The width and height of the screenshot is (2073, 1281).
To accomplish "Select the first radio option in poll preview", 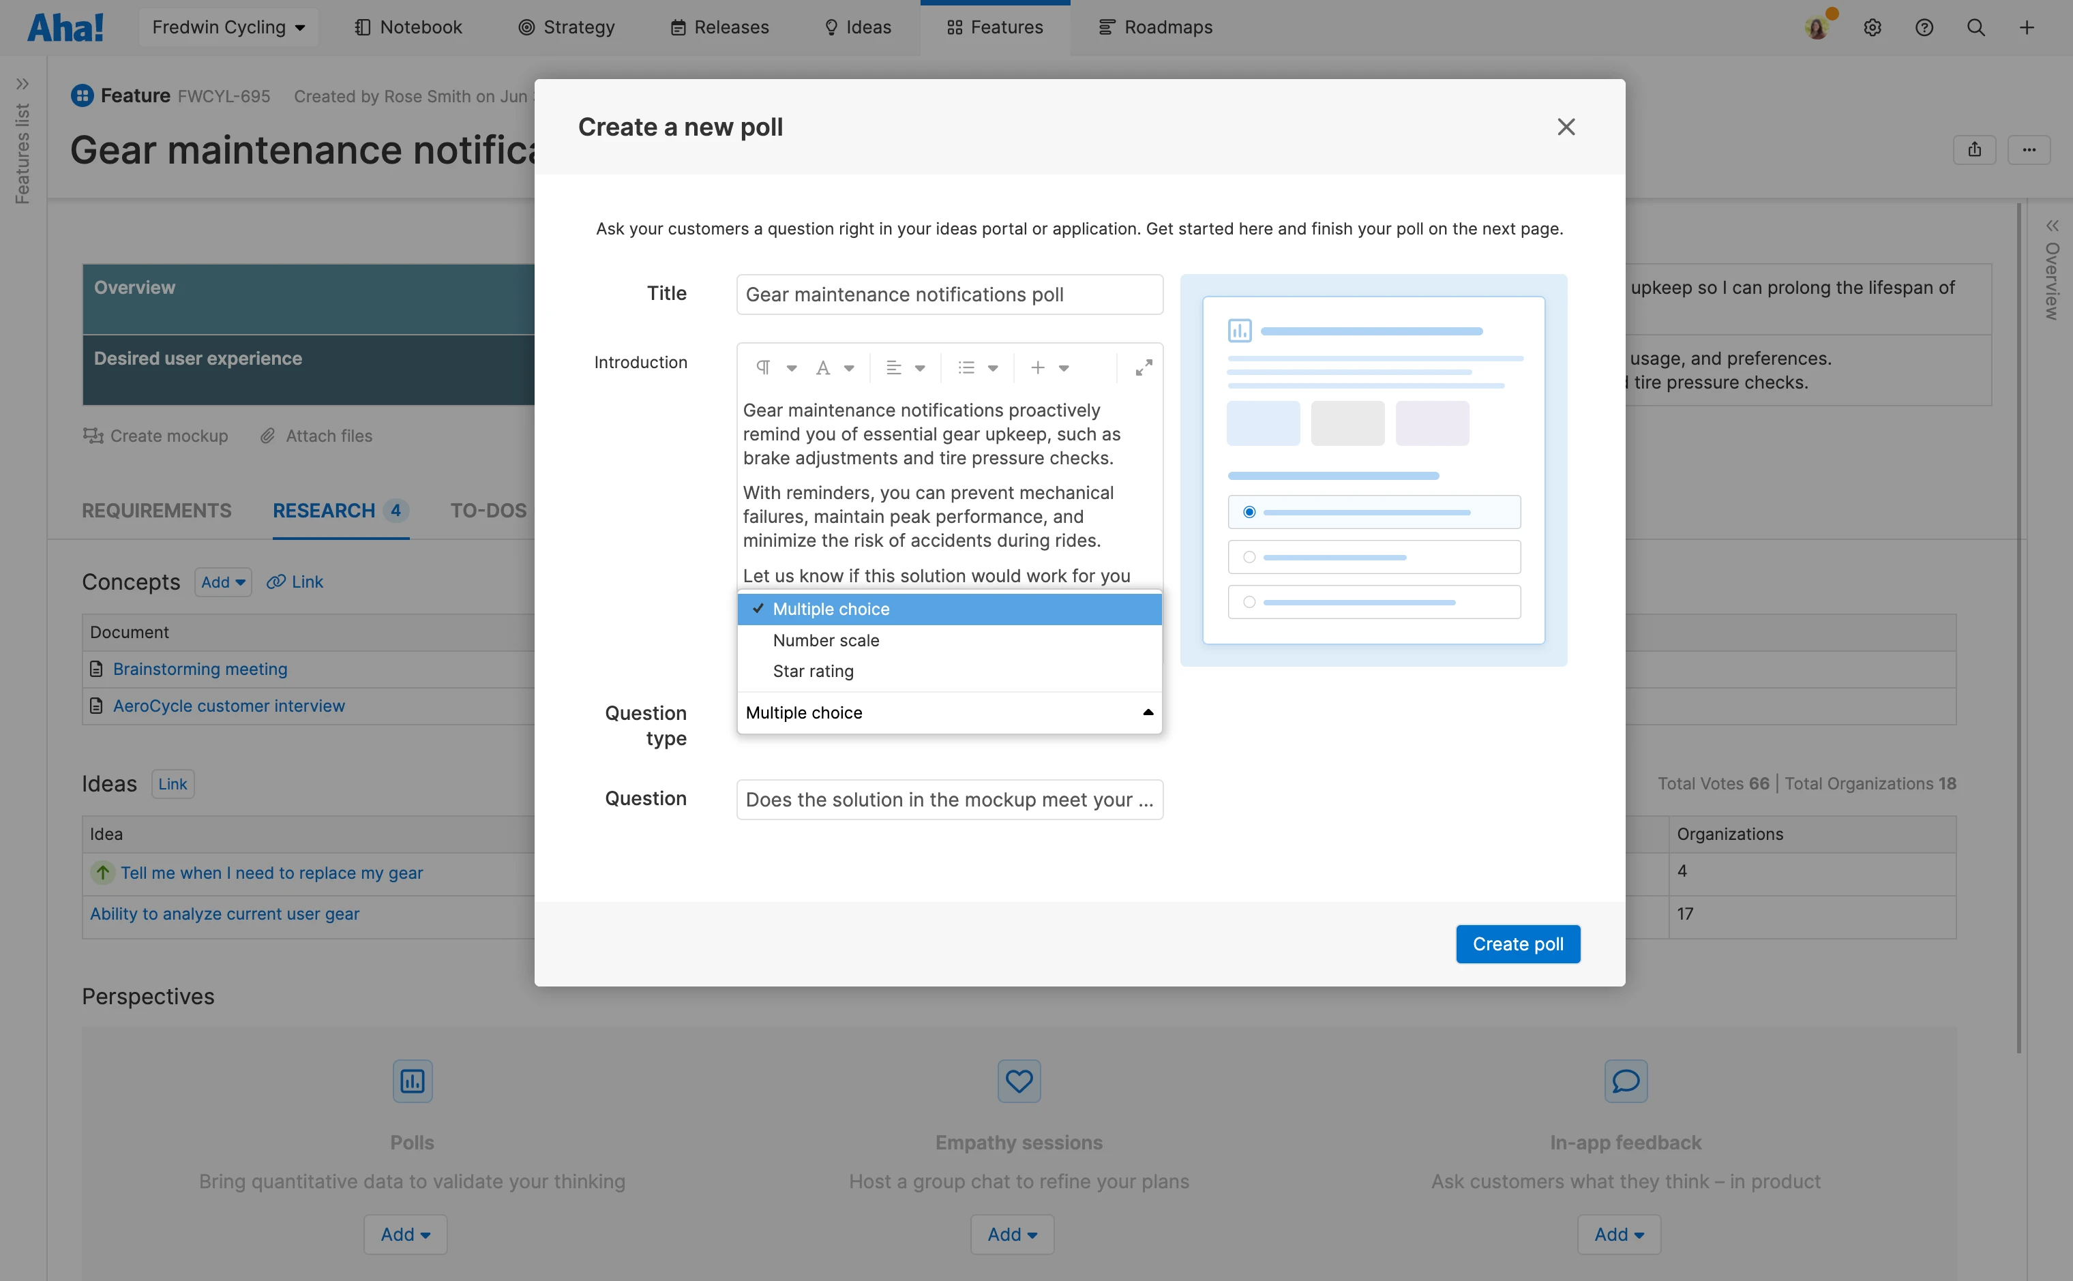I will click(1249, 512).
